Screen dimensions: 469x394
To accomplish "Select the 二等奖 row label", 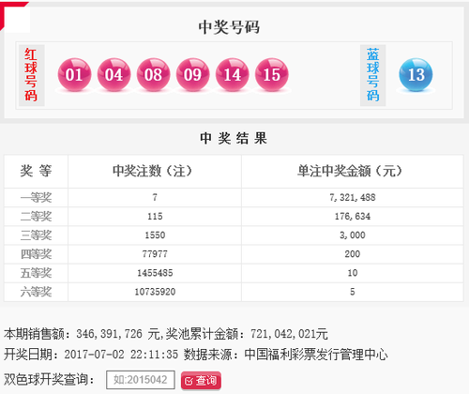I will click(36, 217).
